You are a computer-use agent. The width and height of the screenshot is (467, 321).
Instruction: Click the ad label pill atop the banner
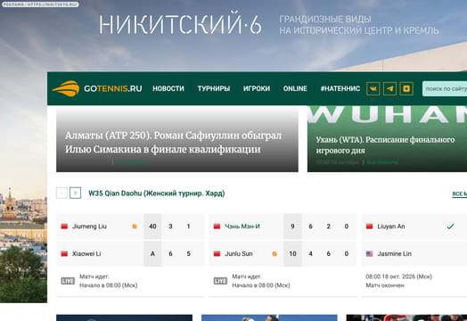40,4
